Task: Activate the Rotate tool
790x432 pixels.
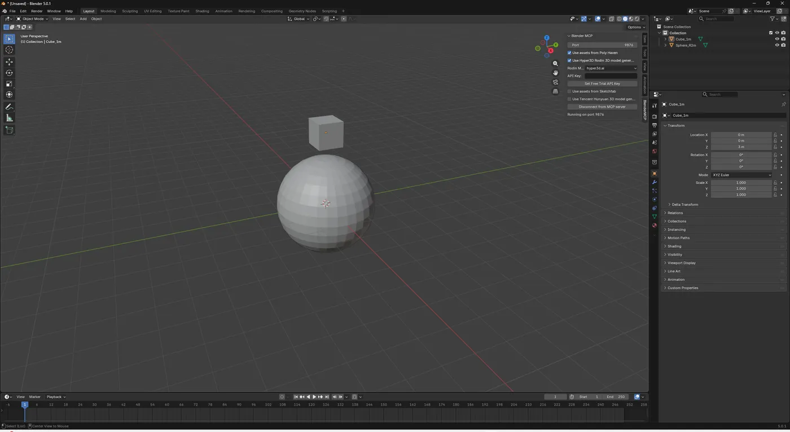Action: coord(9,73)
